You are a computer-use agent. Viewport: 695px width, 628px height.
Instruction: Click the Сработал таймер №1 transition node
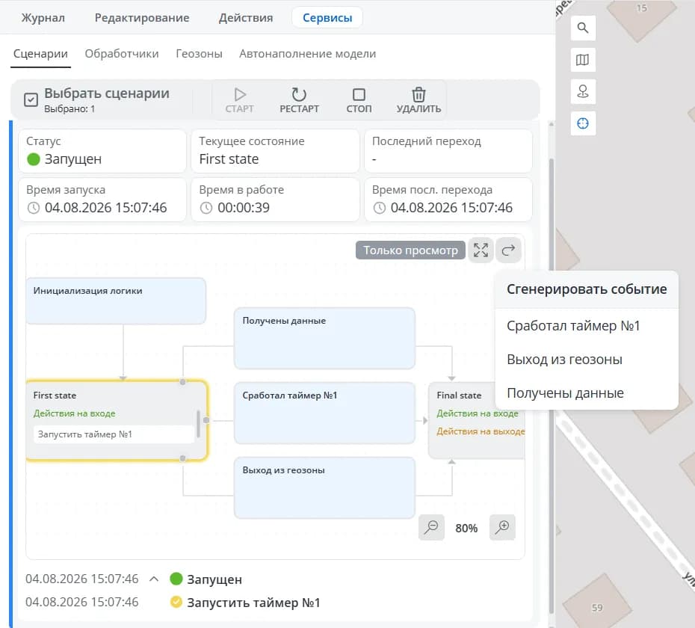pyautogui.click(x=324, y=413)
